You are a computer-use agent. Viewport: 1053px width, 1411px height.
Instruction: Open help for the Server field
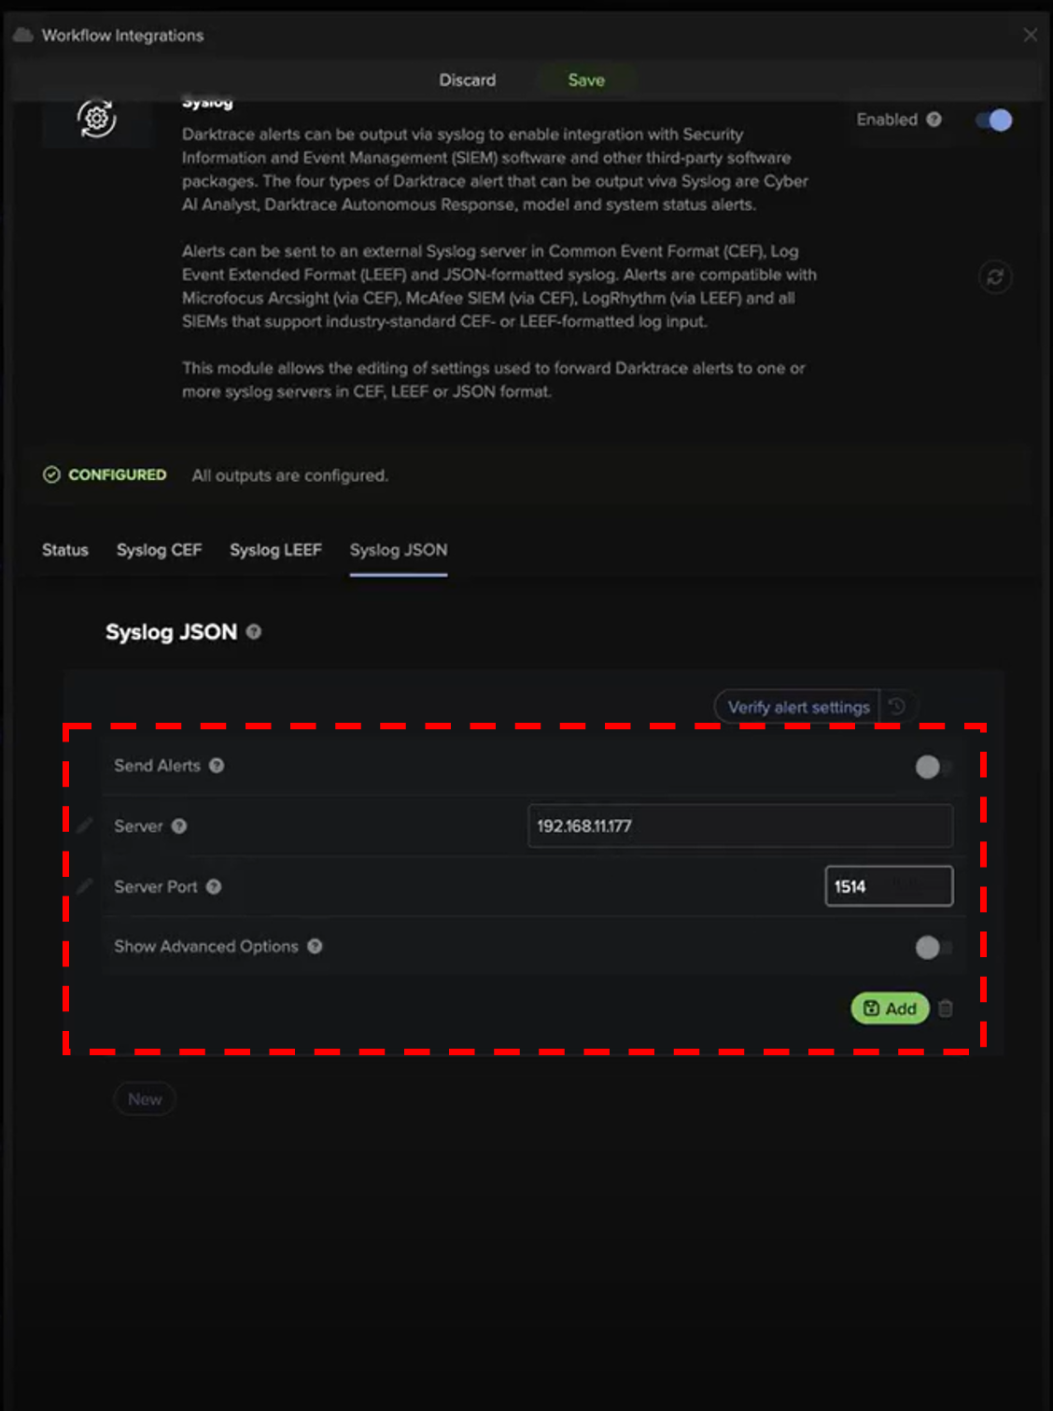[179, 826]
